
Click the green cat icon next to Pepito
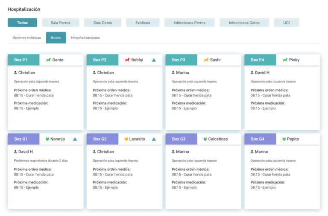point(284,139)
